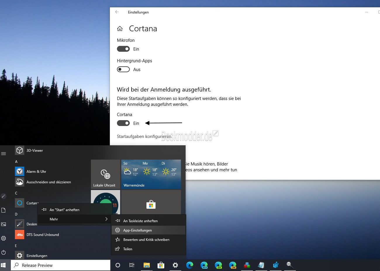Image resolution: width=380 pixels, height=271 pixels.
Task: Select Teilen in the context menu
Action: click(148, 249)
